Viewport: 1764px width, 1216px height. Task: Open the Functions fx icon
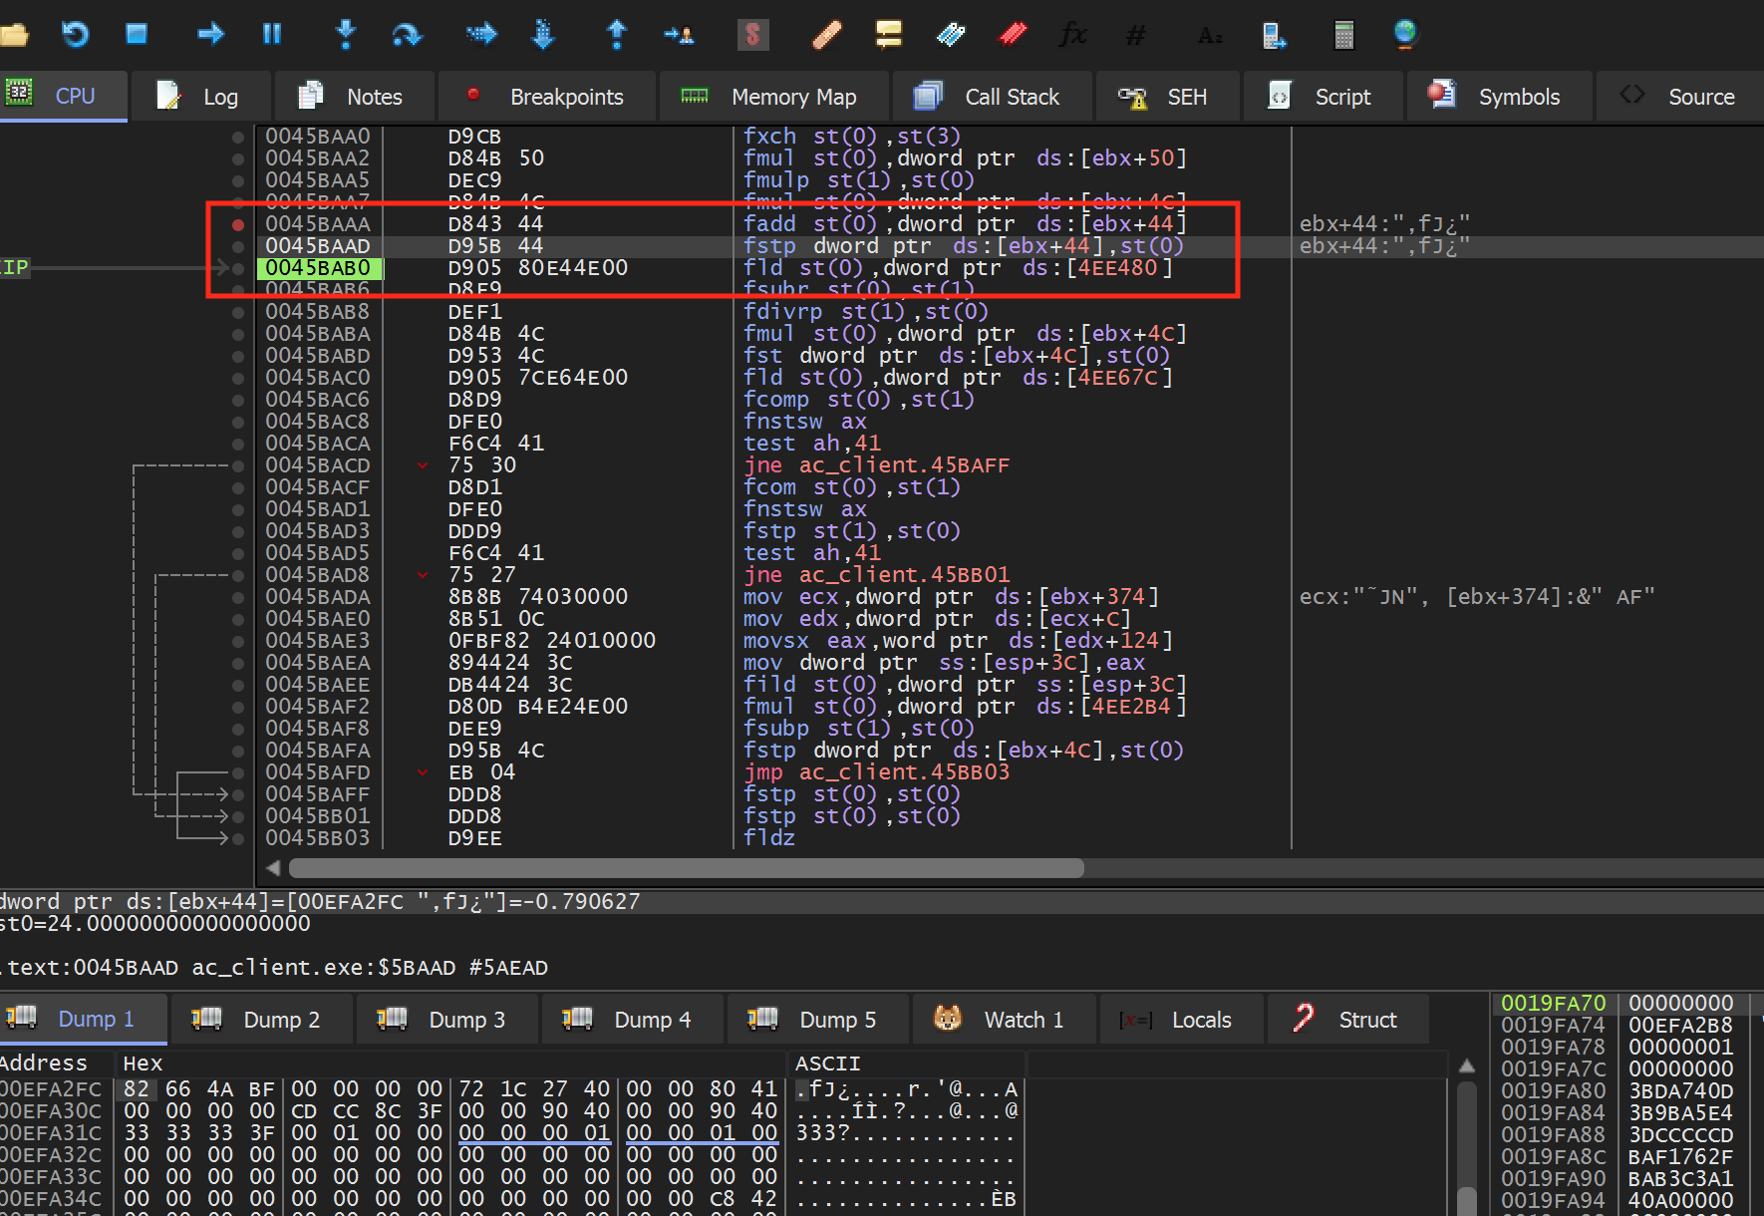point(1073,35)
